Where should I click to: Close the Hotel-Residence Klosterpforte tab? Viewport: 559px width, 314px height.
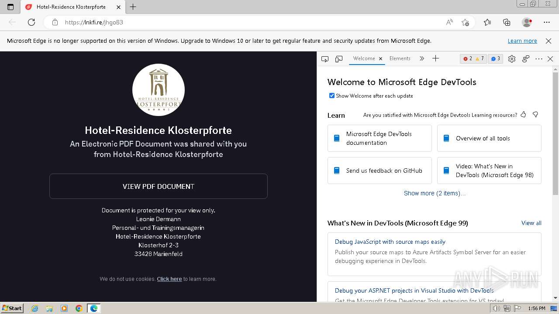[x=118, y=7]
